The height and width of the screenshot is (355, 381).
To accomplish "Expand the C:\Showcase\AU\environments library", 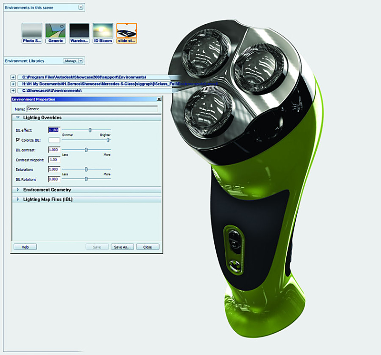I will pos(13,90).
